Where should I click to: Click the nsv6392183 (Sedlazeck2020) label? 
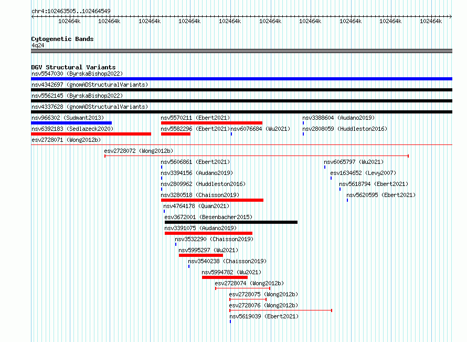(x=72, y=129)
